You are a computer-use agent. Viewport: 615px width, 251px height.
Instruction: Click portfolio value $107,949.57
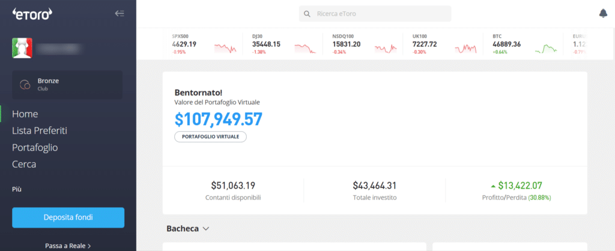[x=218, y=120]
